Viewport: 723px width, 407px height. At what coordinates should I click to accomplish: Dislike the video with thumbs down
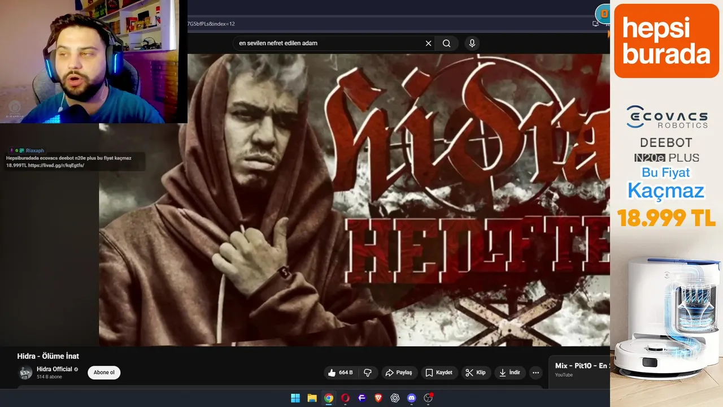click(368, 373)
